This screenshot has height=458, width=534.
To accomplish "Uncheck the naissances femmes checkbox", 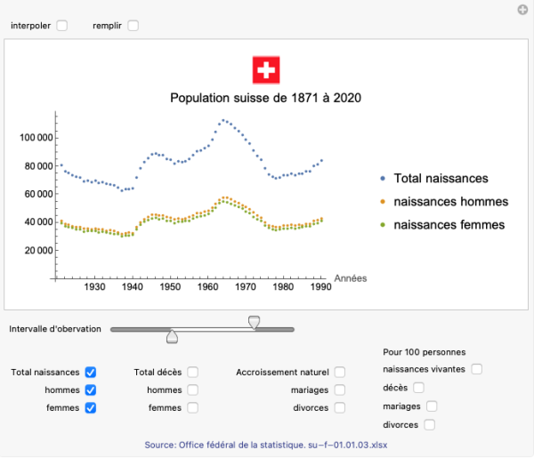I will [x=91, y=408].
